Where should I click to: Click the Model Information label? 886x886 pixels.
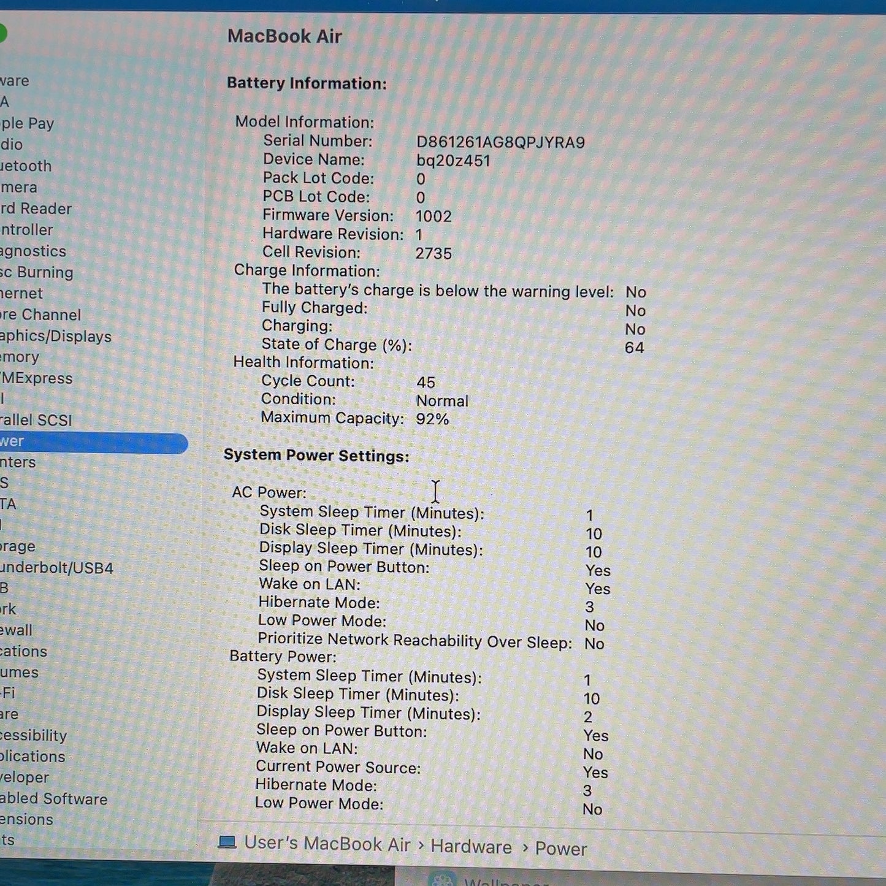pyautogui.click(x=305, y=122)
